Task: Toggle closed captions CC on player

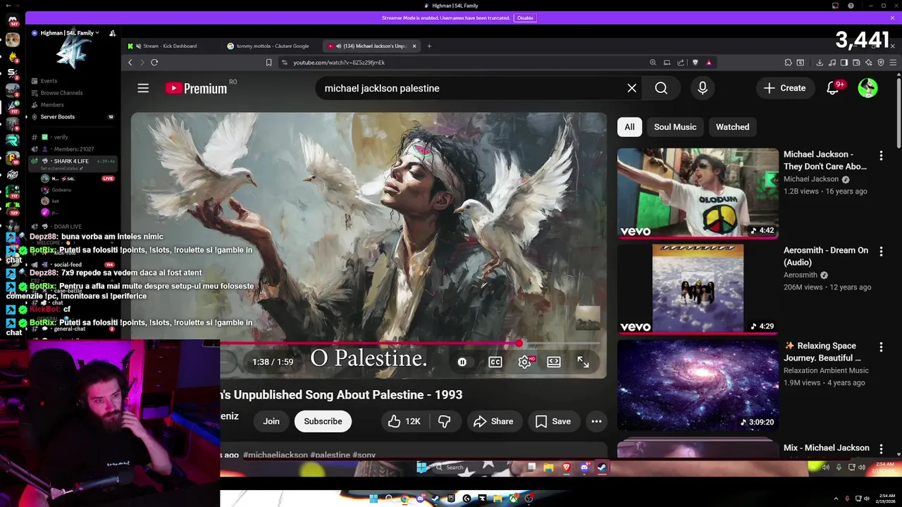Action: 495,362
